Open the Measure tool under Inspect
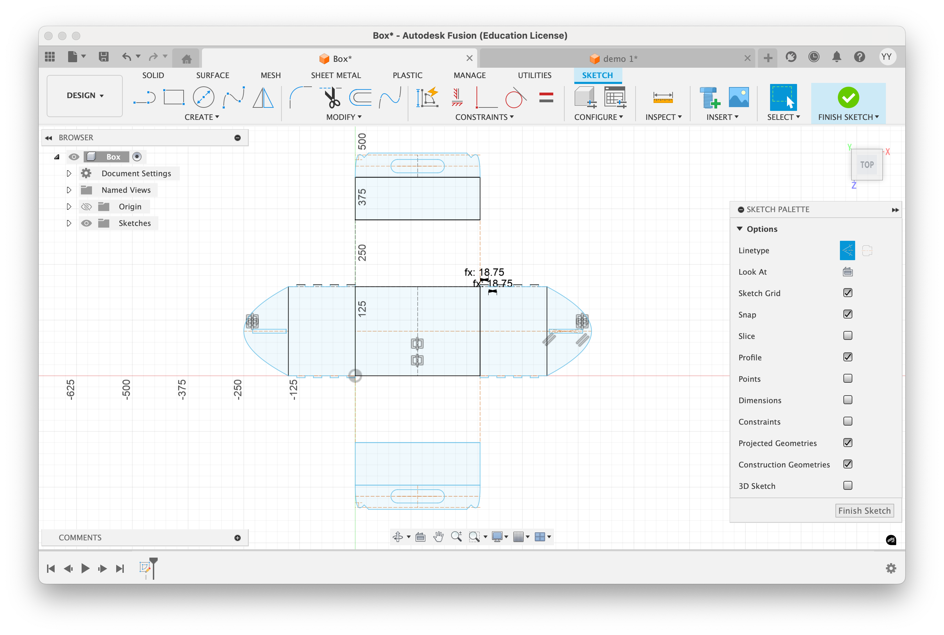944x635 pixels. pos(663,97)
